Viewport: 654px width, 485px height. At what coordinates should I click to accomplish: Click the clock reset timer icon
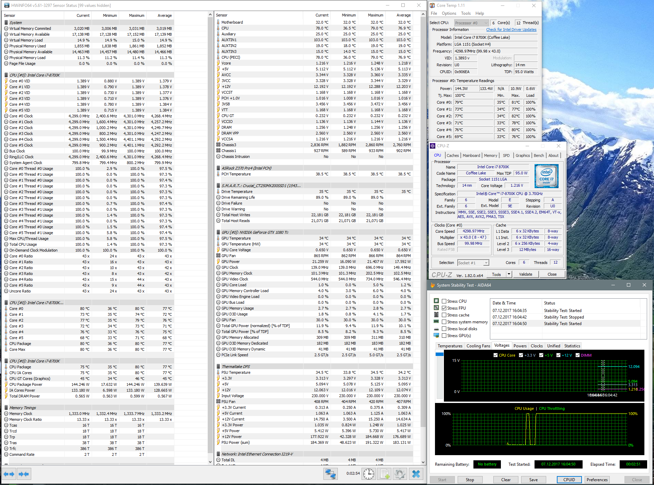pyautogui.click(x=369, y=474)
